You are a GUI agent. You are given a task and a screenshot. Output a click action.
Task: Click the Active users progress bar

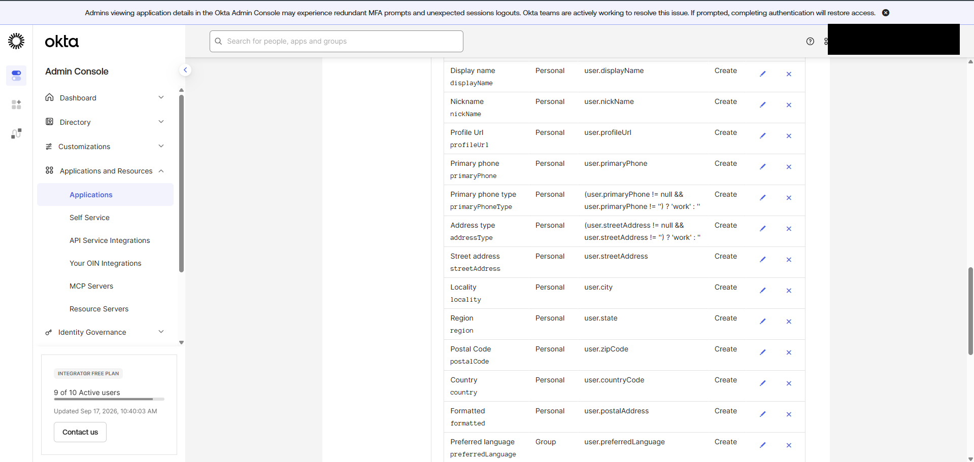[x=109, y=399]
